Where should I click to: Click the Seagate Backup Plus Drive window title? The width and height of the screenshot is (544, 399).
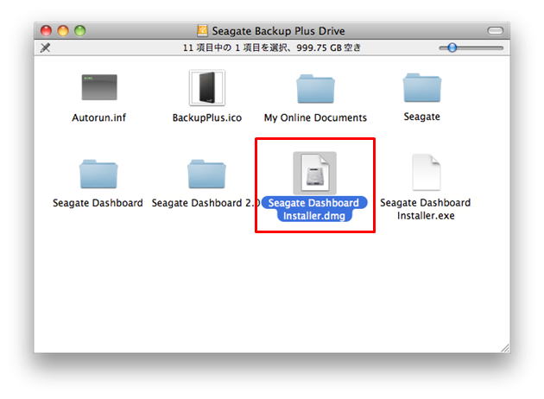(x=279, y=31)
